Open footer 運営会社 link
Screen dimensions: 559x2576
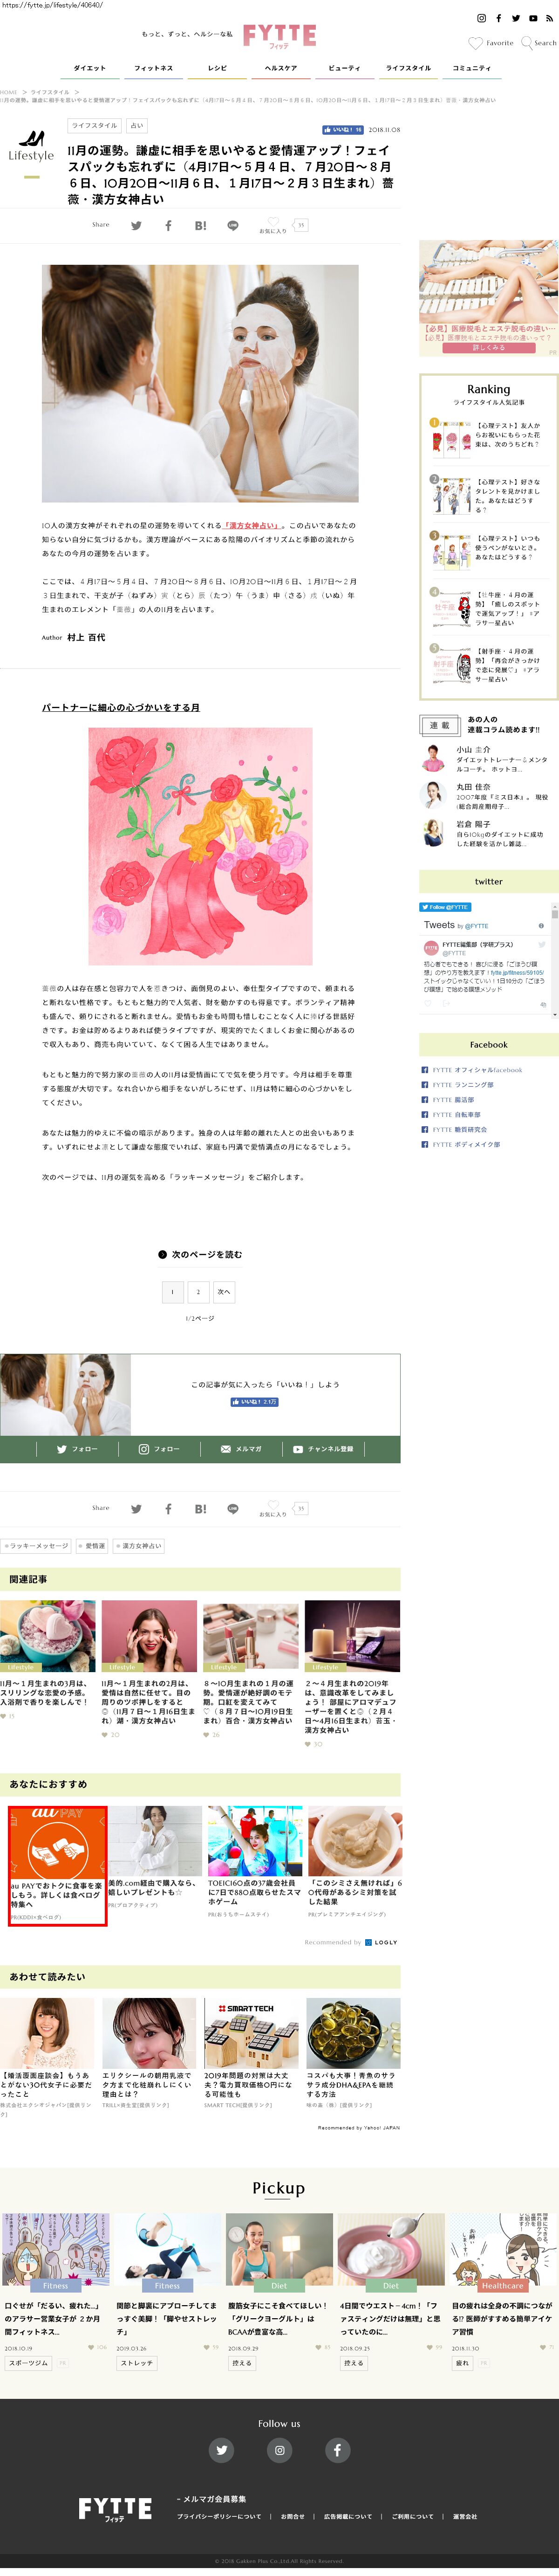[465, 2516]
